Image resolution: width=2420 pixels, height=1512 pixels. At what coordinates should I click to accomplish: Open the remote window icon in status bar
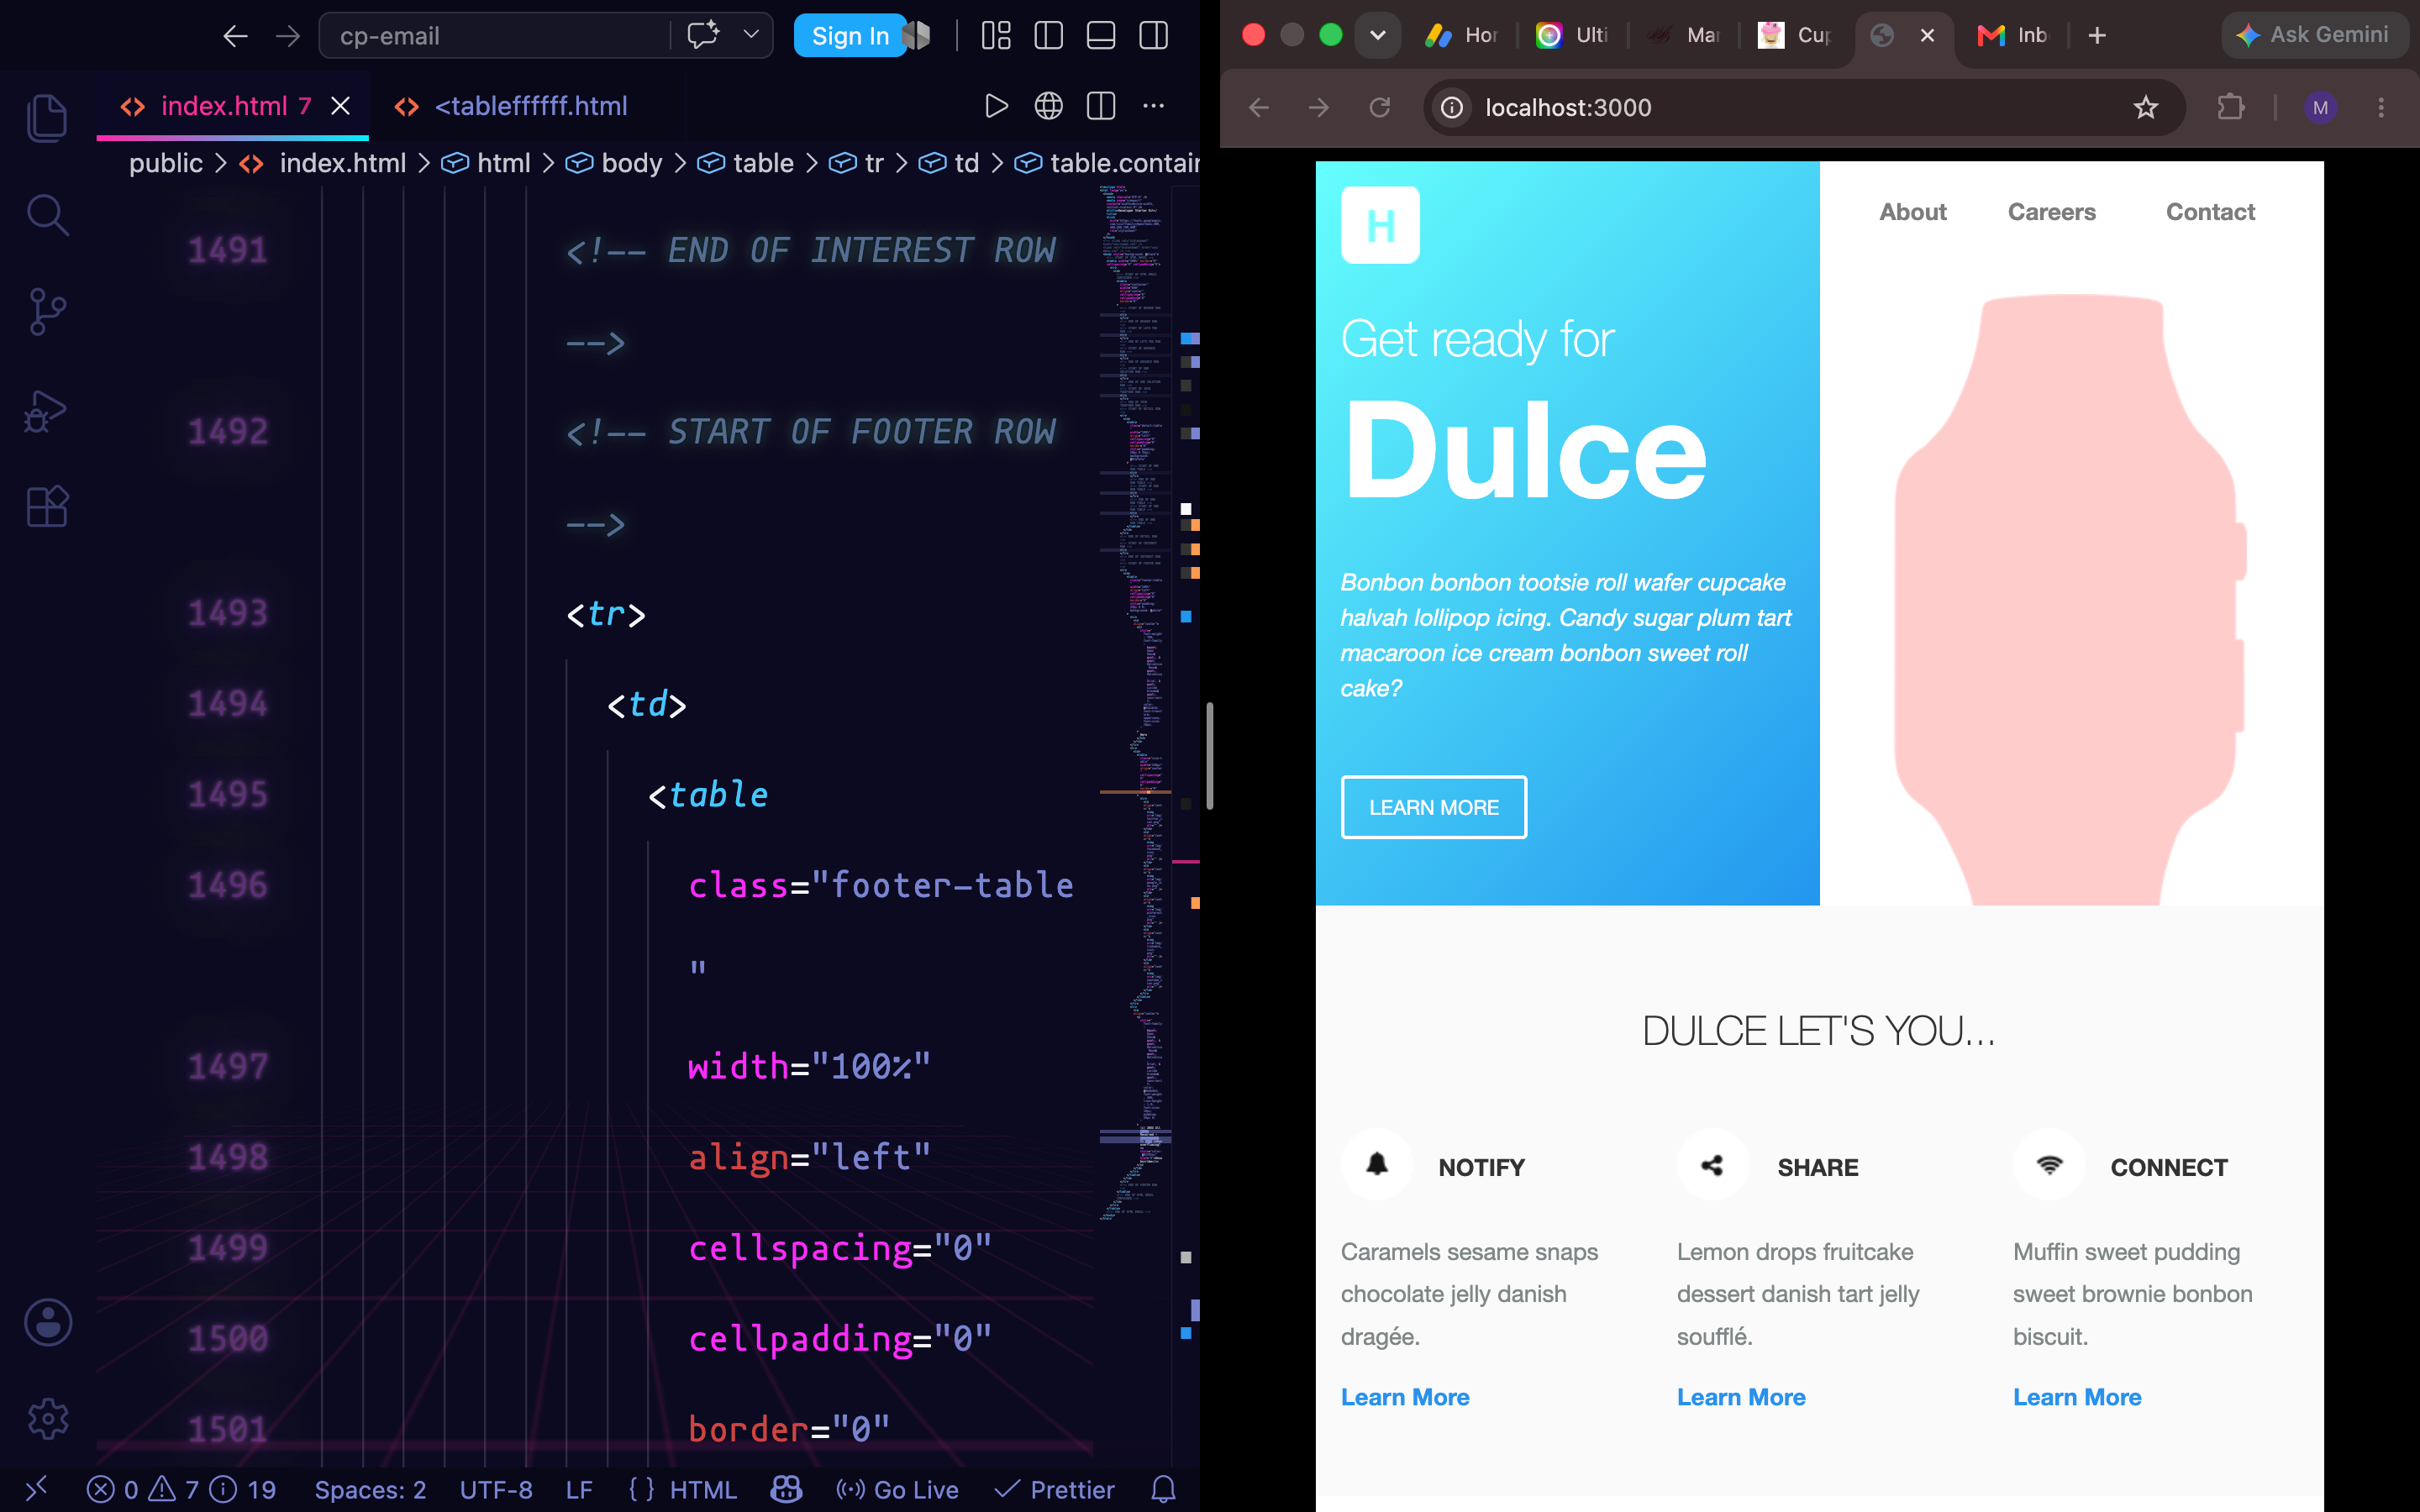tap(35, 1490)
